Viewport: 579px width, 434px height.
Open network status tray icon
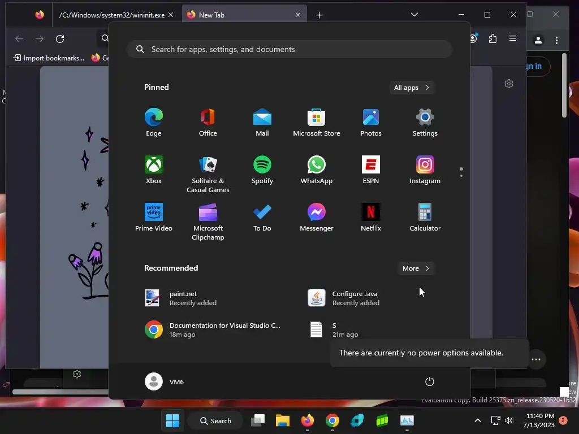495,420
